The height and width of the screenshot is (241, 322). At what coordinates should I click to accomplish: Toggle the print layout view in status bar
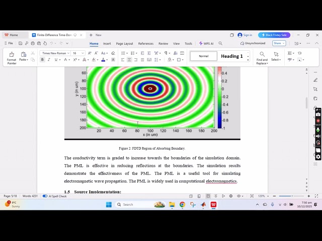point(208,196)
